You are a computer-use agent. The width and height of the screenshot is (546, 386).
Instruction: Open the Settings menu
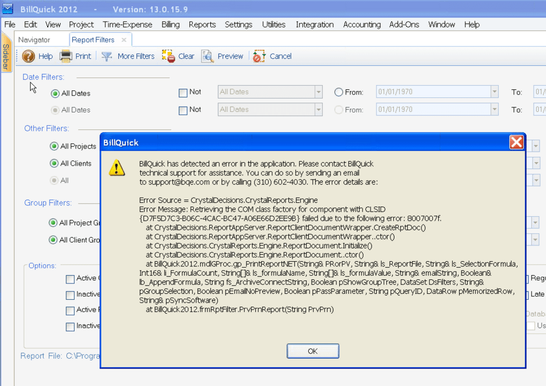pos(238,24)
